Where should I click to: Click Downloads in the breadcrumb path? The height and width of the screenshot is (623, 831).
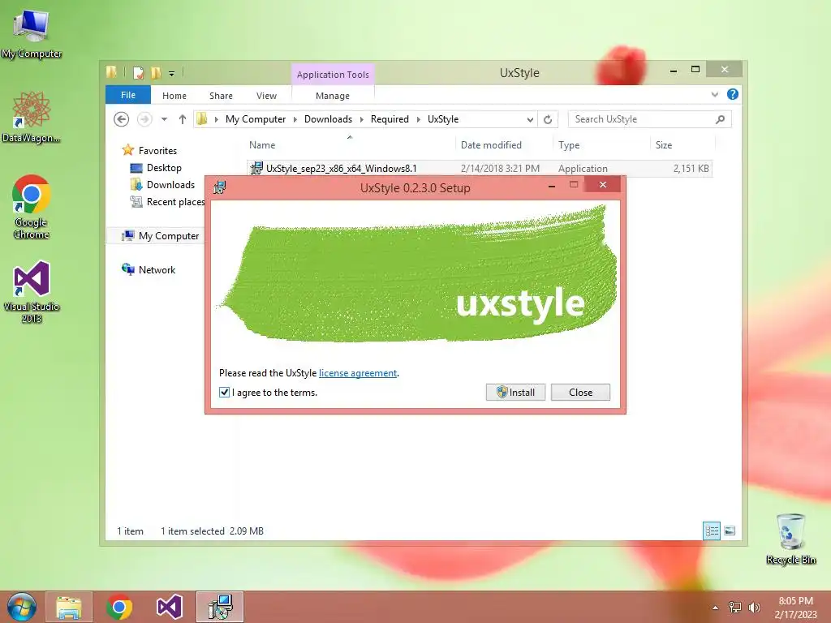[x=328, y=119]
